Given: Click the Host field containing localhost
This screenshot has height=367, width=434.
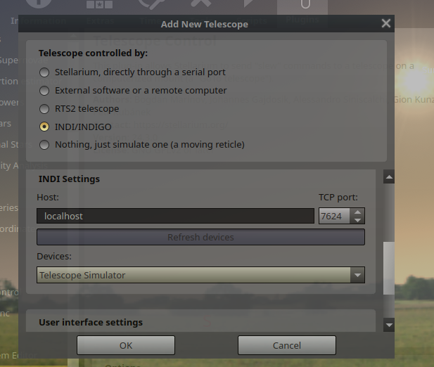Looking at the screenshot, I should pyautogui.click(x=175, y=216).
